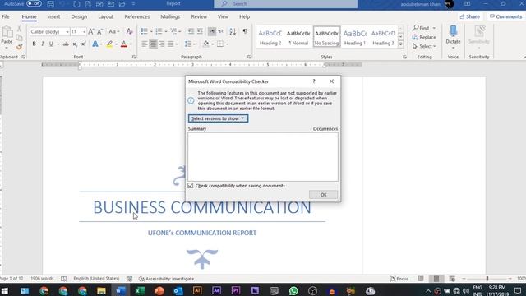Decrease paragraph indent

point(191,31)
